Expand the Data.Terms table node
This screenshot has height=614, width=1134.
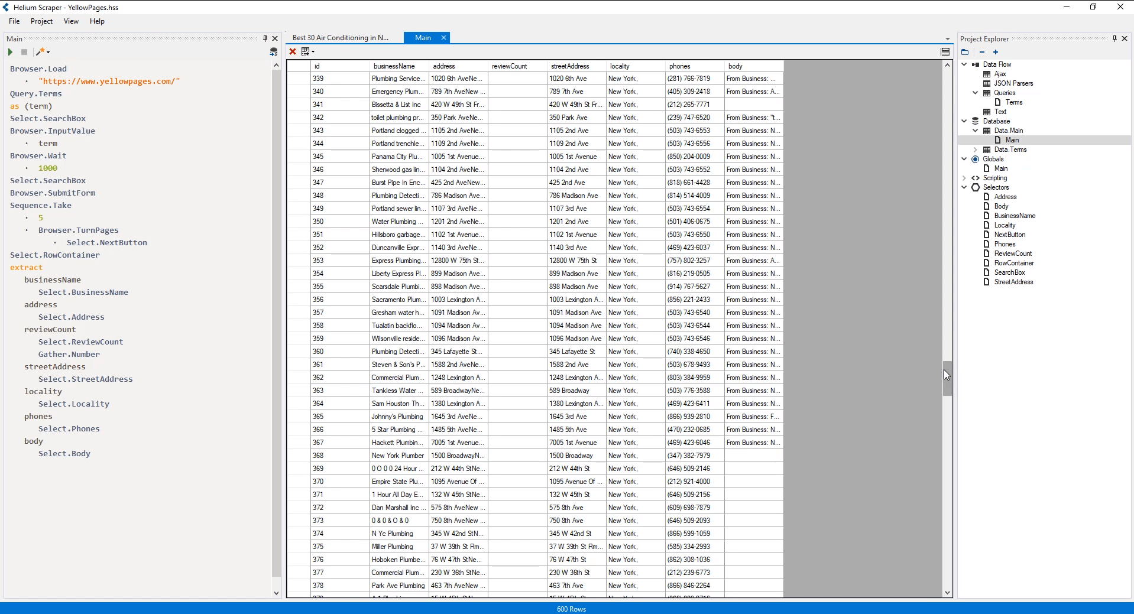click(x=976, y=150)
